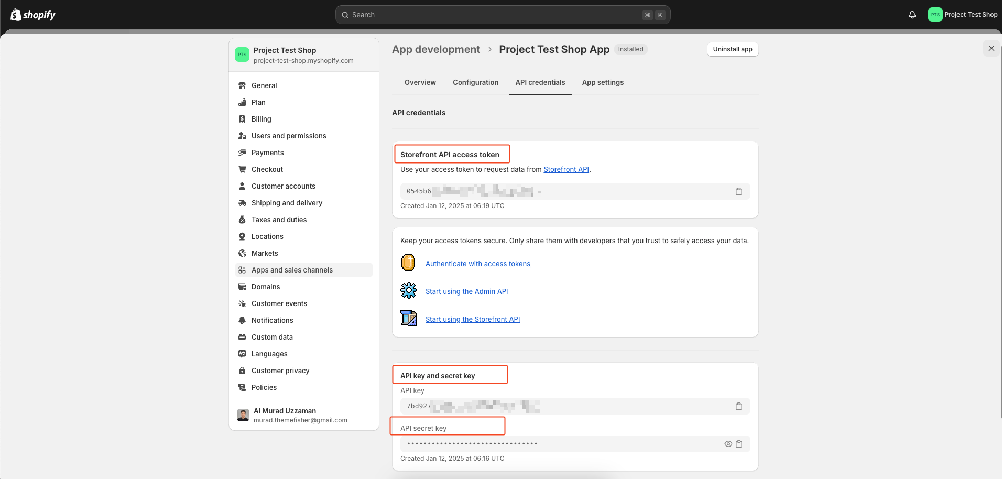The height and width of the screenshot is (479, 1002).
Task: Select Payments in the sidebar
Action: 304,153
